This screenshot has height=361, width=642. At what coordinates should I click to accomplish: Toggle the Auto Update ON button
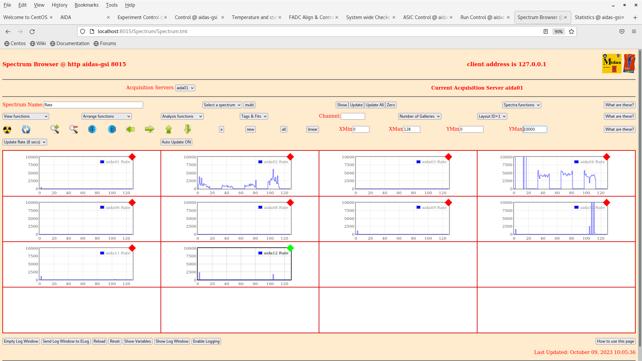(176, 142)
